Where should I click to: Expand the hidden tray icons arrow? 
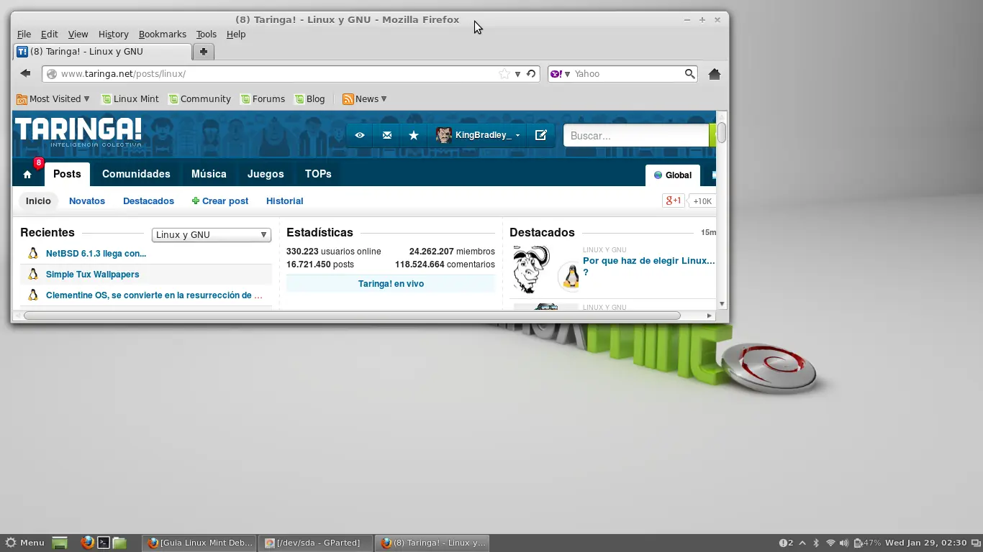click(x=803, y=543)
